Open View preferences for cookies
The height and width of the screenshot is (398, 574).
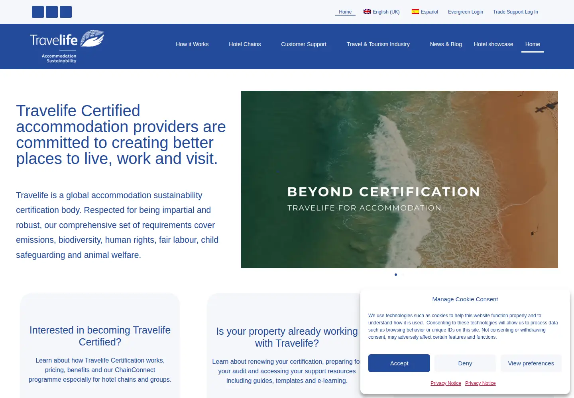click(531, 363)
